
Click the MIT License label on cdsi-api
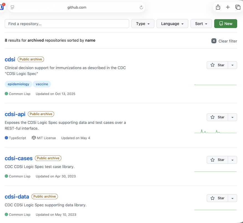[46, 138]
